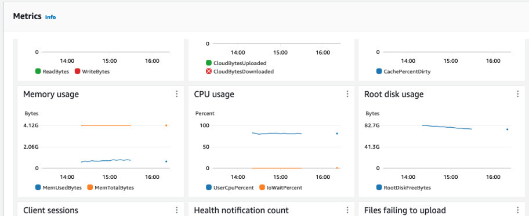529x216 pixels.
Task: Toggle the MemTotalBytes legend swatch
Action: pyautogui.click(x=90, y=188)
